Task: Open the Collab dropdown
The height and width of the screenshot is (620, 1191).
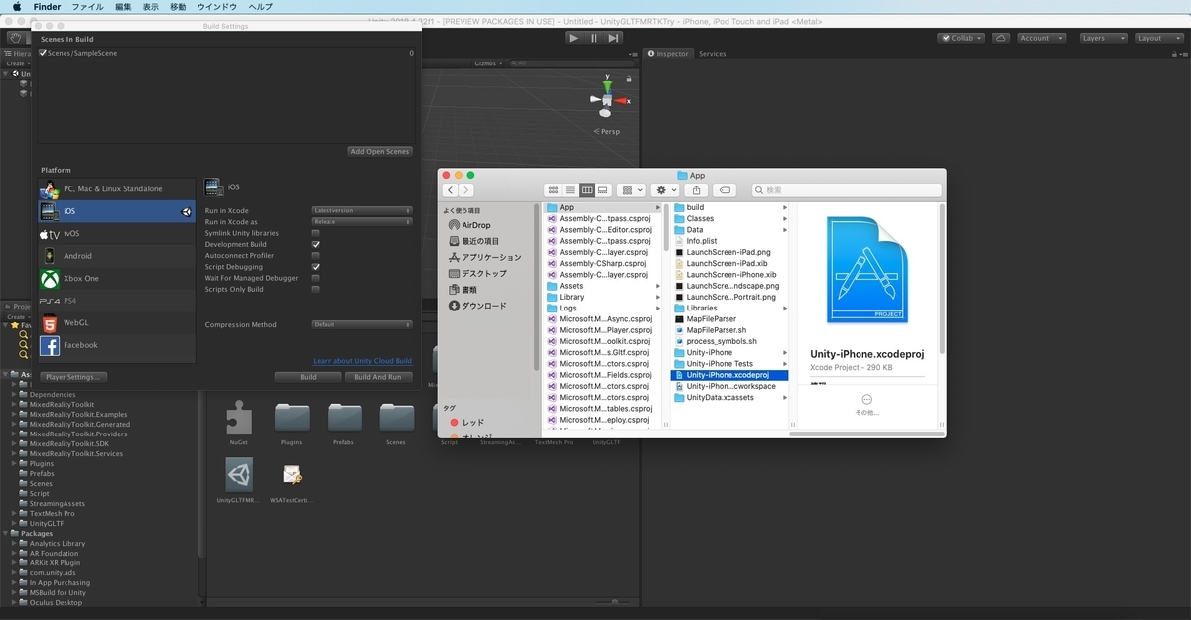Action: (962, 38)
